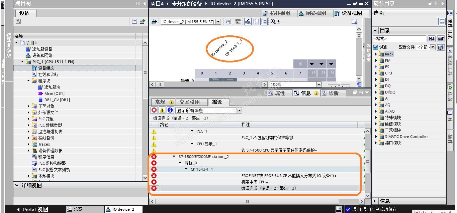Image resolution: width=457 pixels, height=213 pixels.
Task: Click the zoom magnifier icon in the device view
Action: tap(273, 22)
